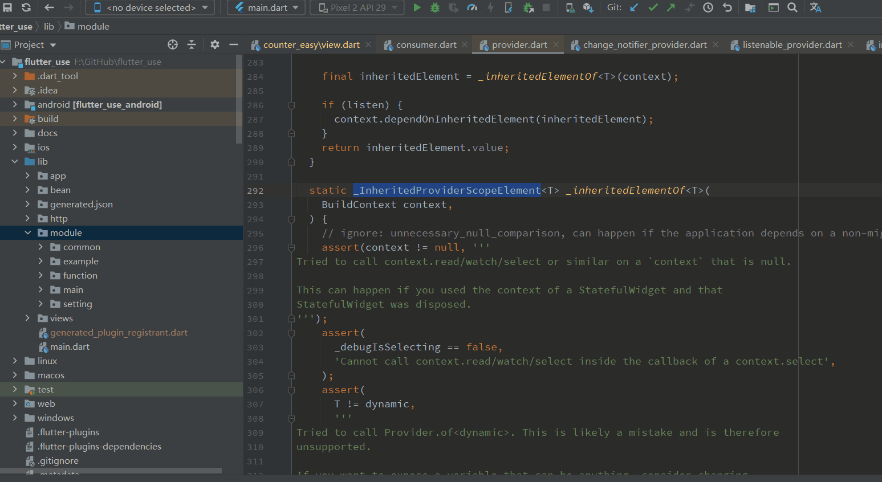882x482 pixels.
Task: Click the Synchronize/reload icon
Action: (x=26, y=7)
